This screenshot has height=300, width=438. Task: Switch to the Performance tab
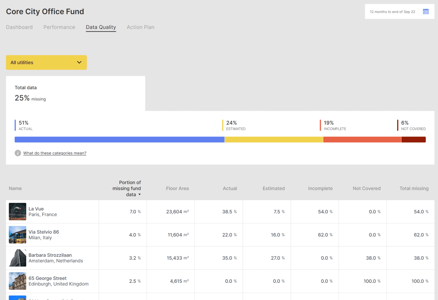click(x=59, y=27)
